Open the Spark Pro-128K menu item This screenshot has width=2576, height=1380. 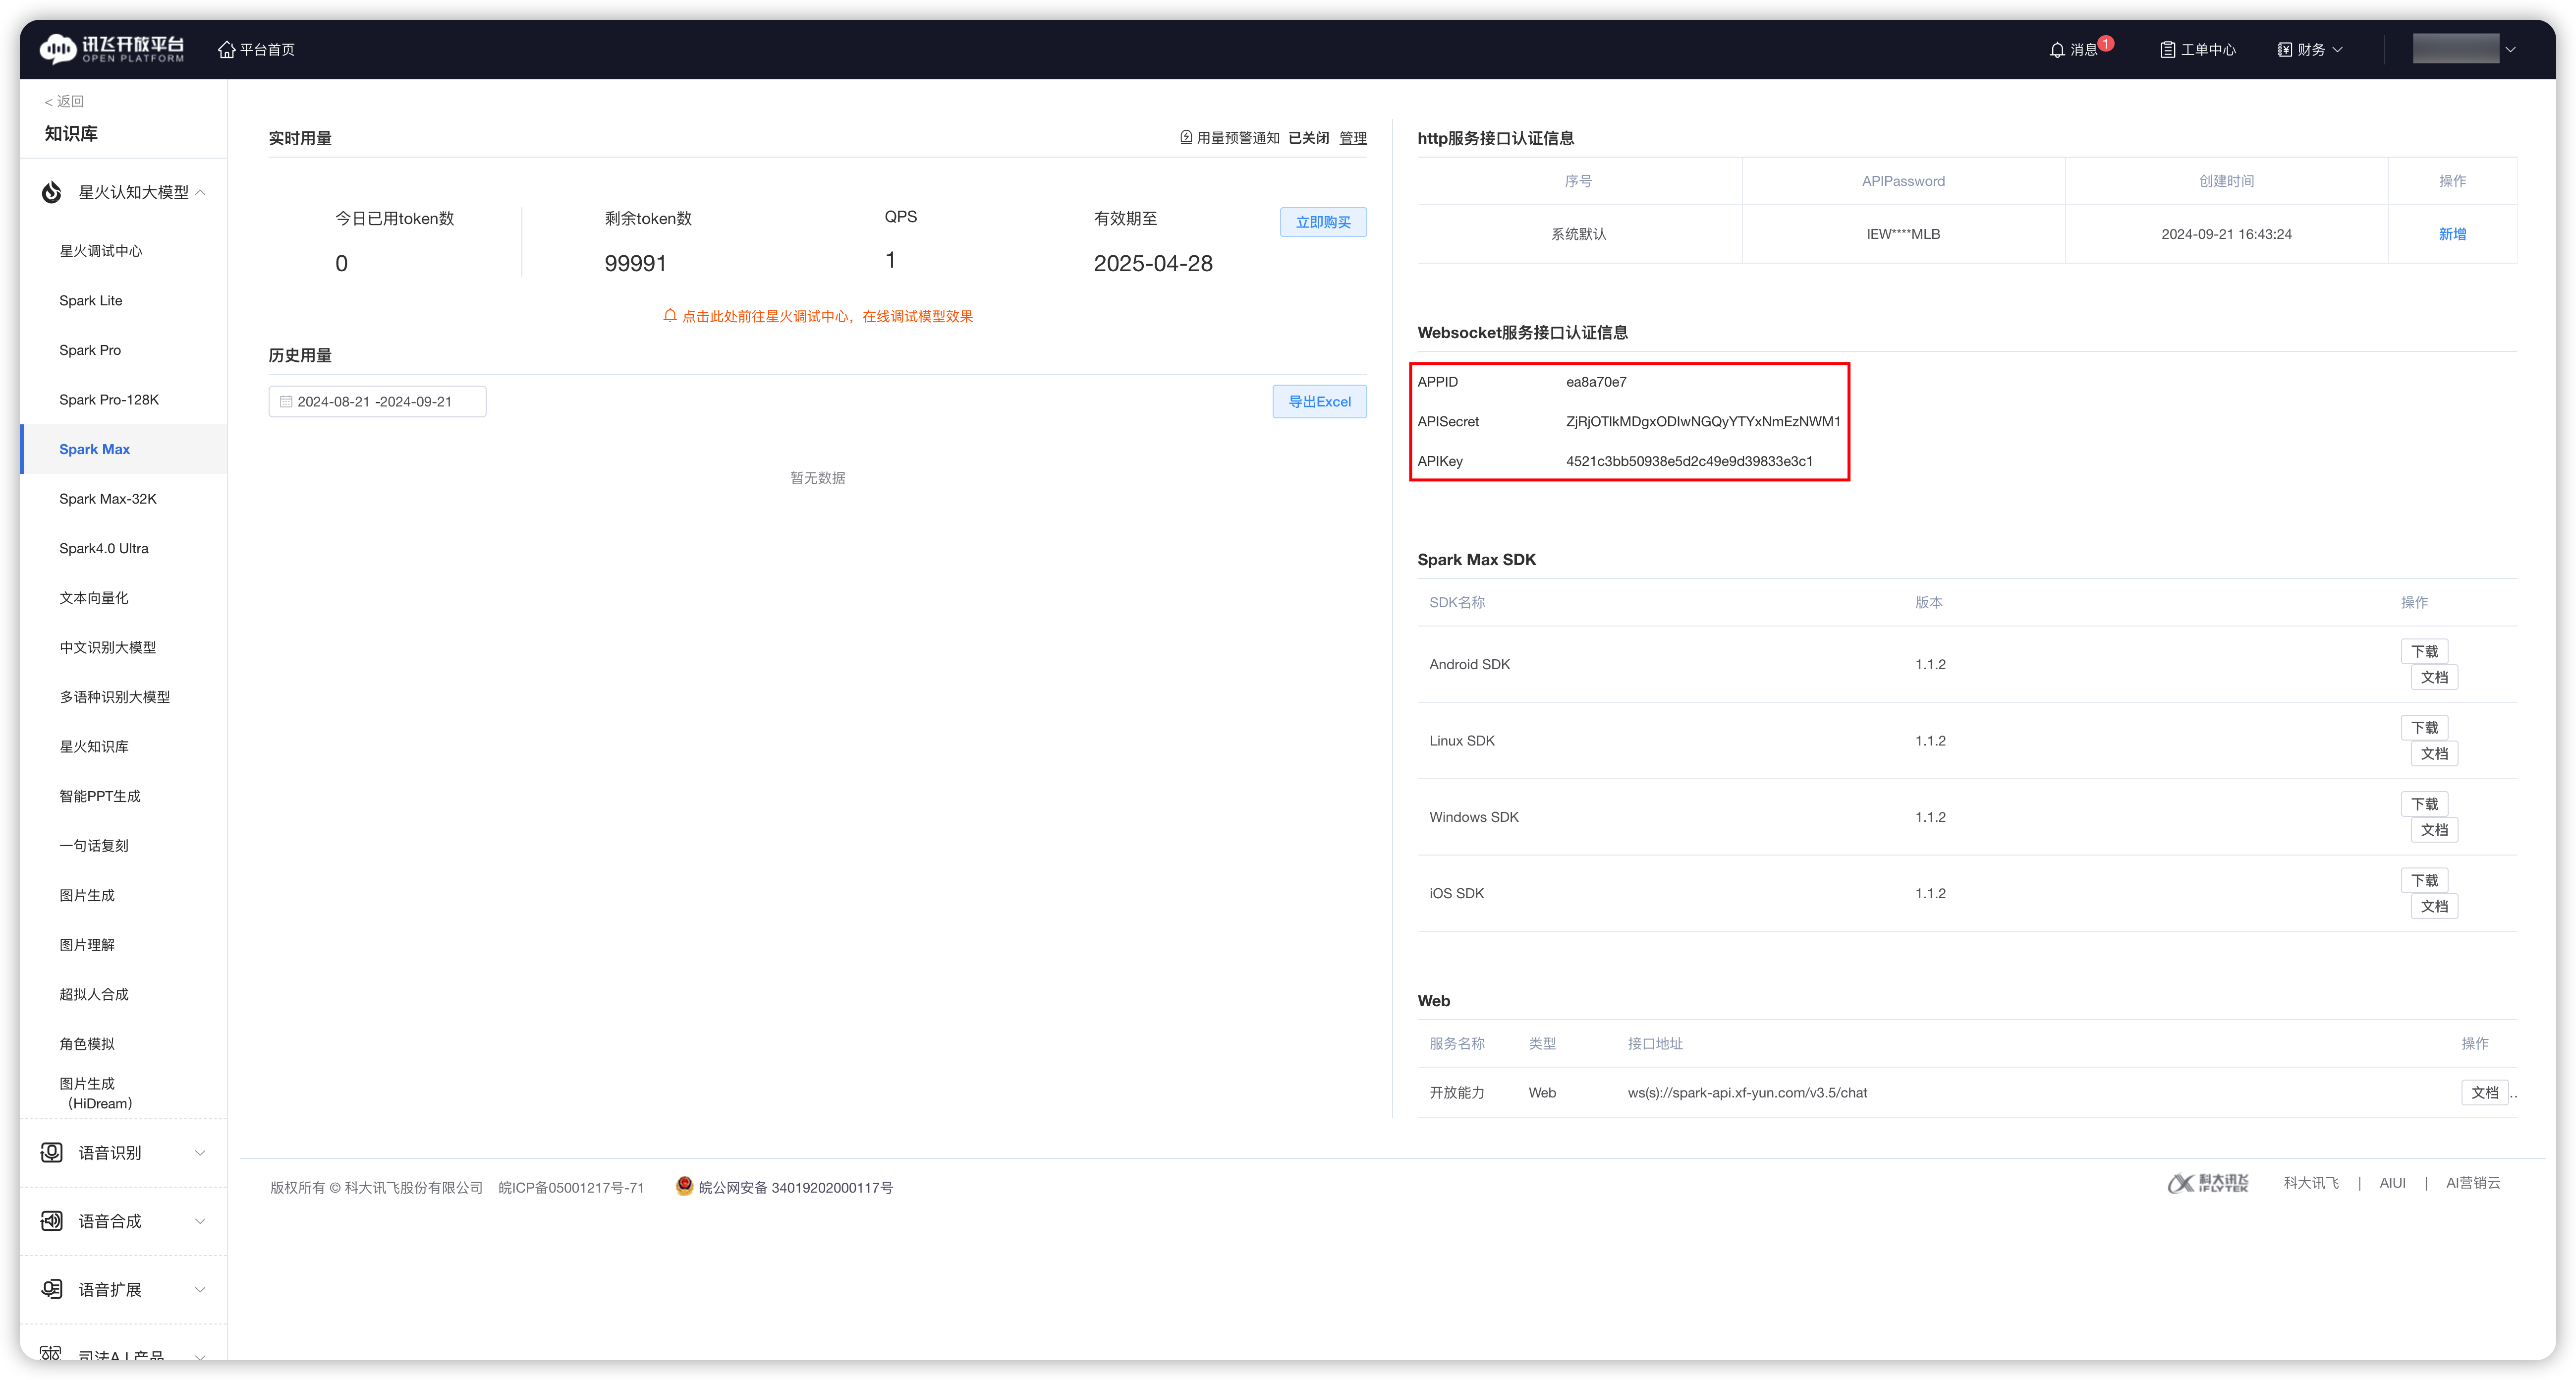pos(109,400)
